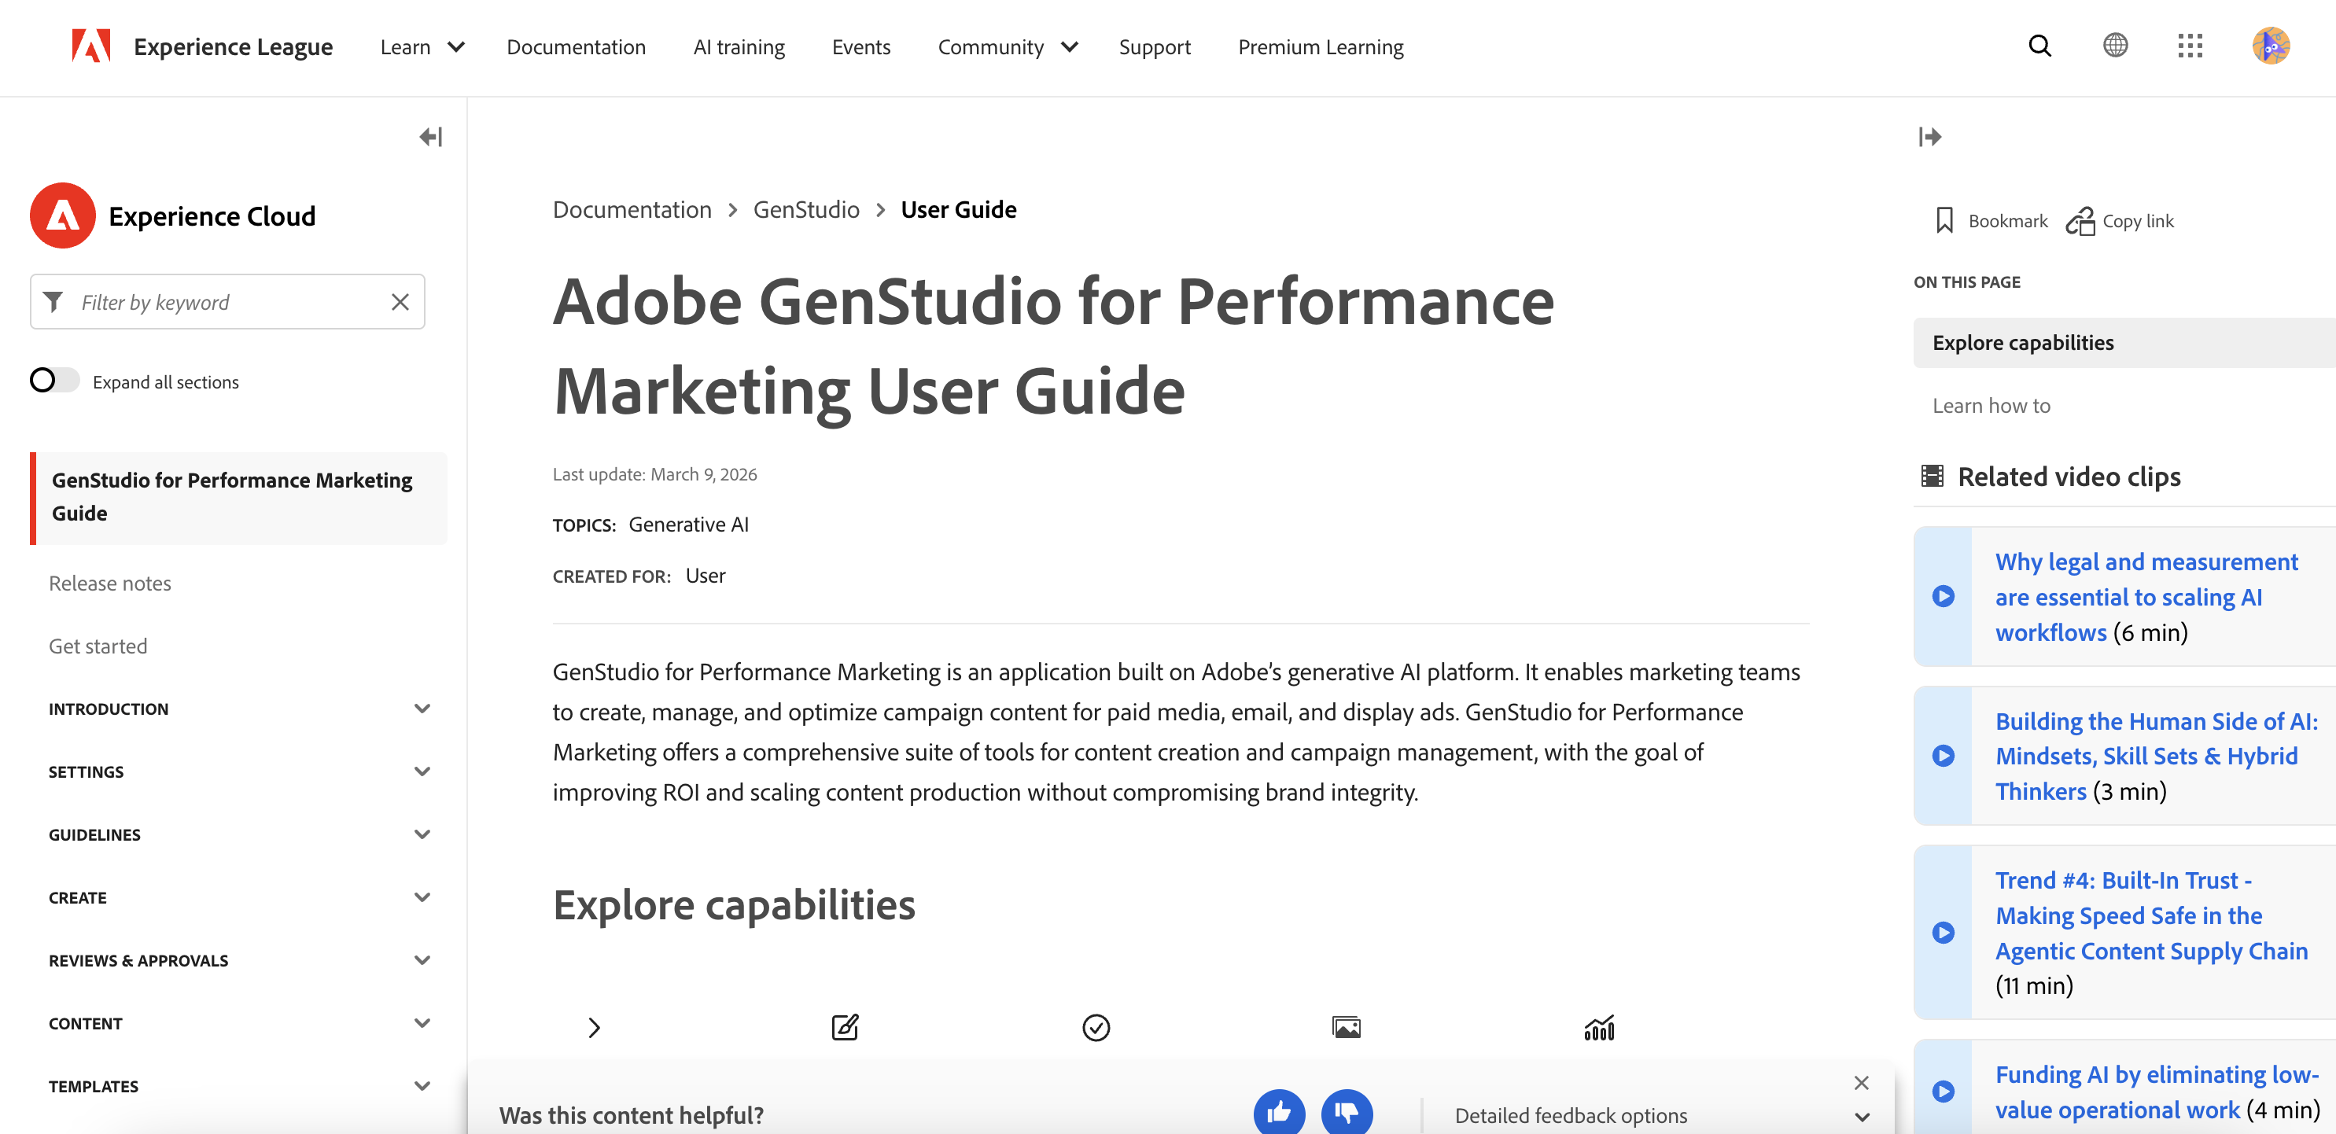This screenshot has width=2336, height=1134.
Task: Open the user profile avatar
Action: 2270,46
